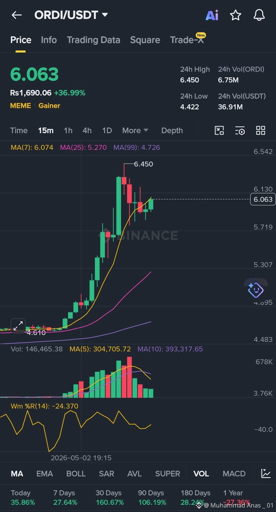Select the 15m interval
This screenshot has height=512, width=276.
[46, 130]
